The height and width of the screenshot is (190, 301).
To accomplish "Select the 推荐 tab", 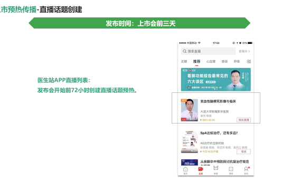I will (196, 61).
